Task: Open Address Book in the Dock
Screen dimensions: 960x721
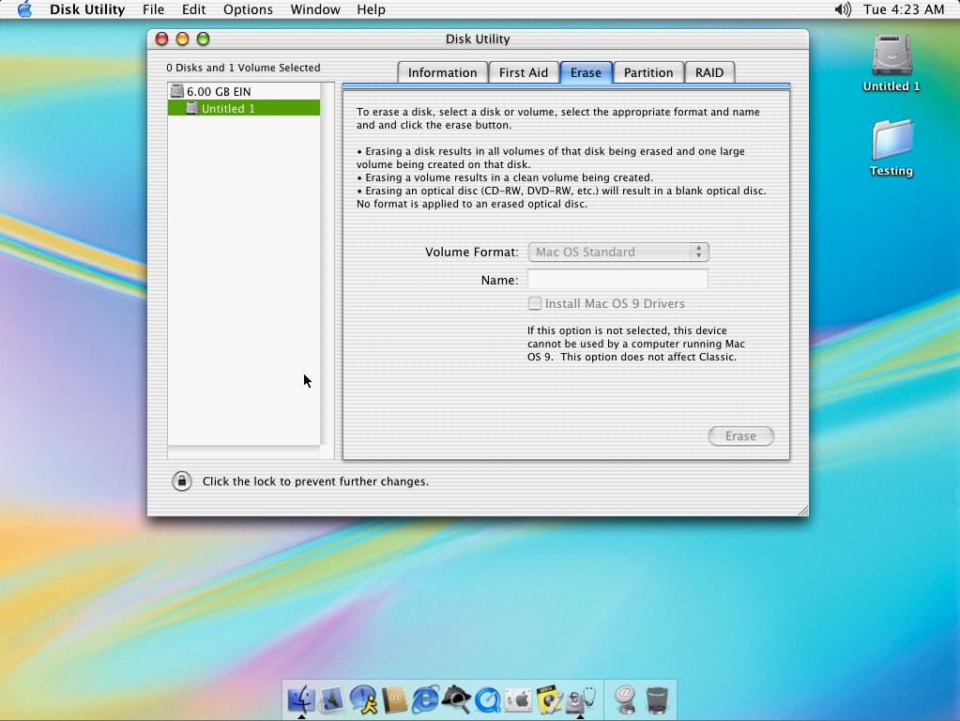Action: tap(394, 699)
